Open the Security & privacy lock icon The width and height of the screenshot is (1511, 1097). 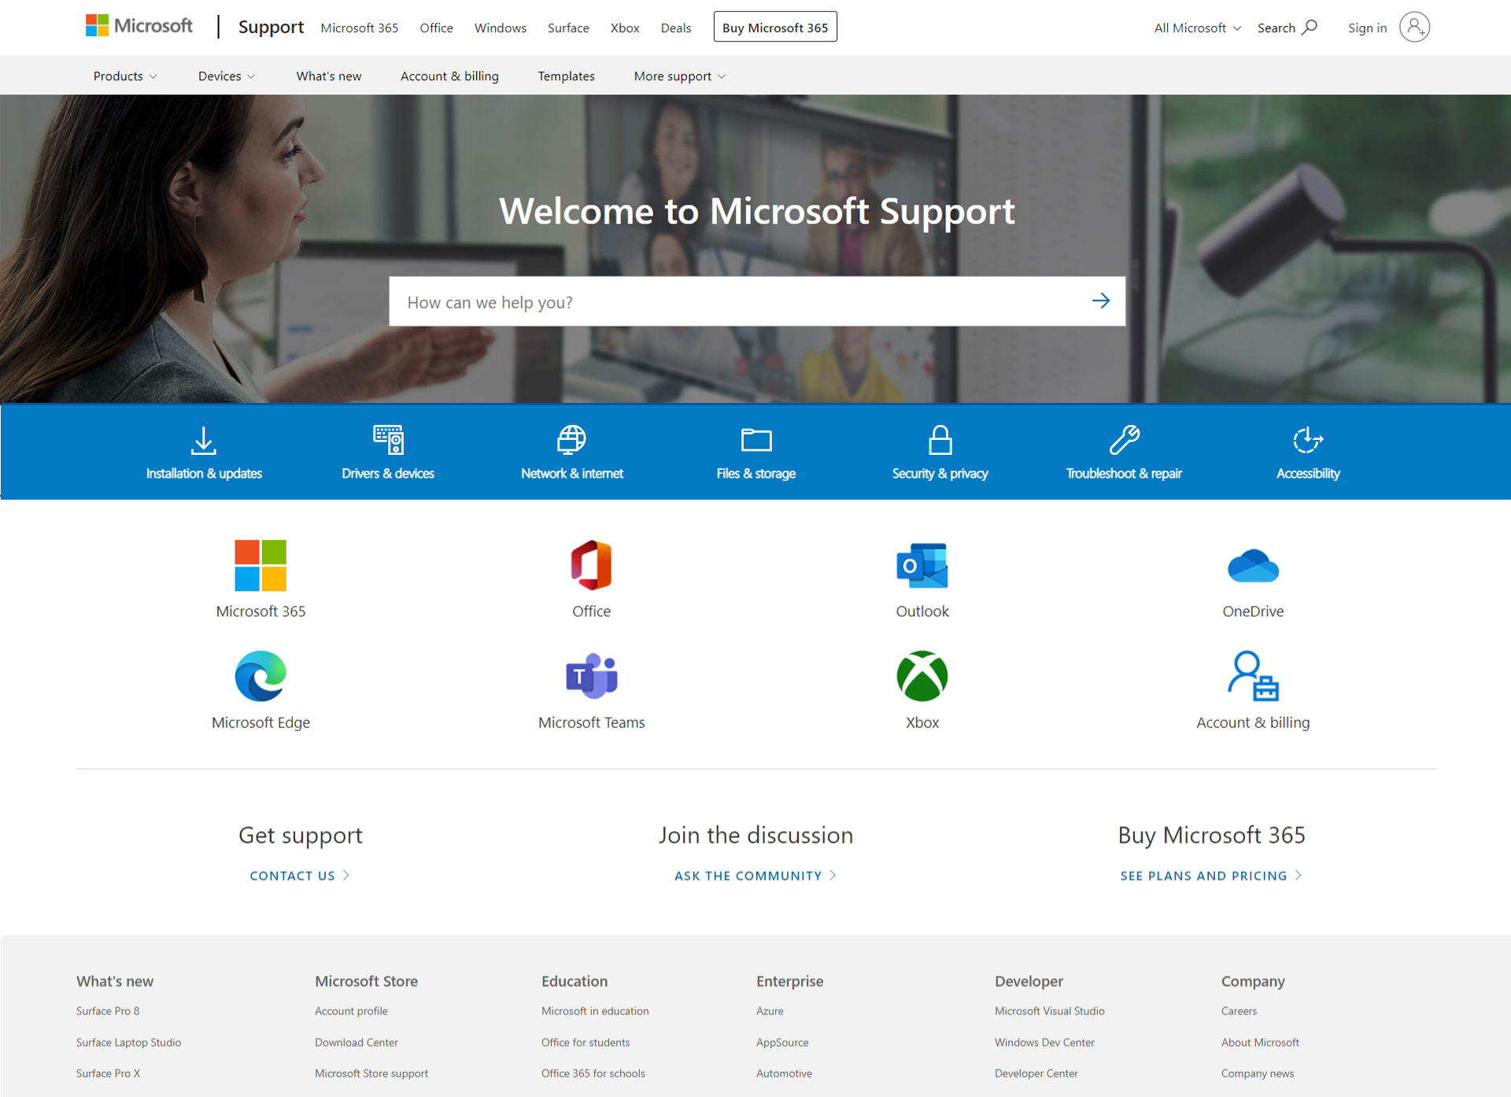coord(940,440)
